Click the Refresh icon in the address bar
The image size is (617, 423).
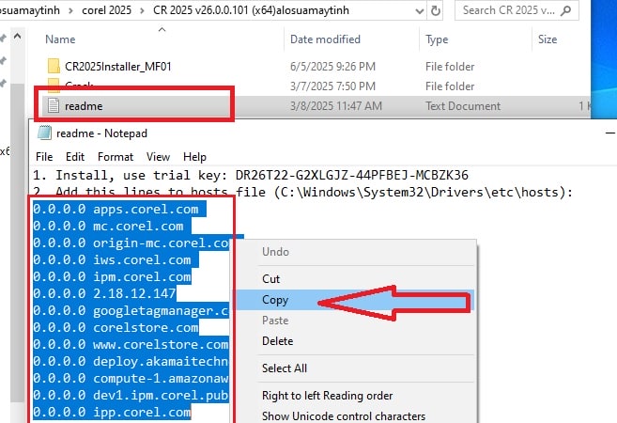(x=435, y=10)
